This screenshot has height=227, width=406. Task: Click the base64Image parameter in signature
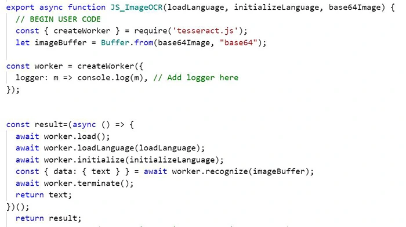(x=354, y=8)
